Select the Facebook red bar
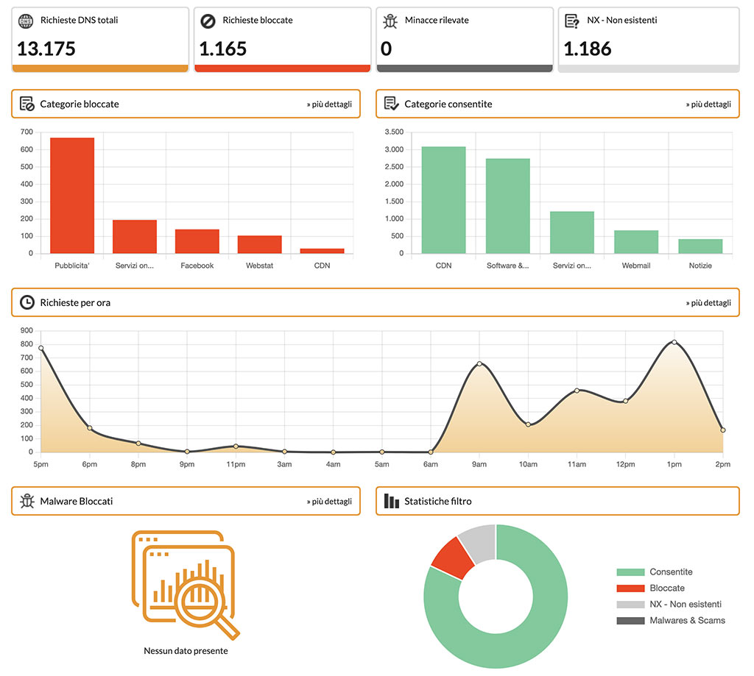Viewport: 754px width, 676px height. 197,241
